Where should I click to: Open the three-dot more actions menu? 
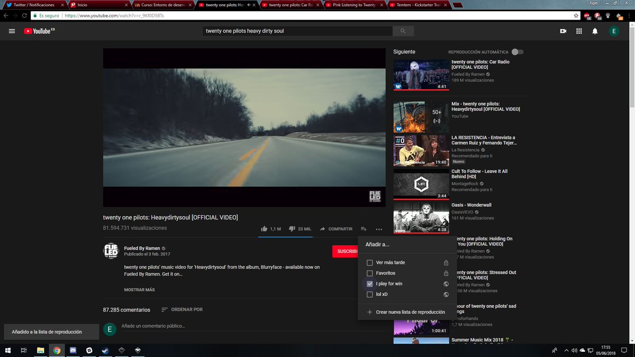coord(379,229)
